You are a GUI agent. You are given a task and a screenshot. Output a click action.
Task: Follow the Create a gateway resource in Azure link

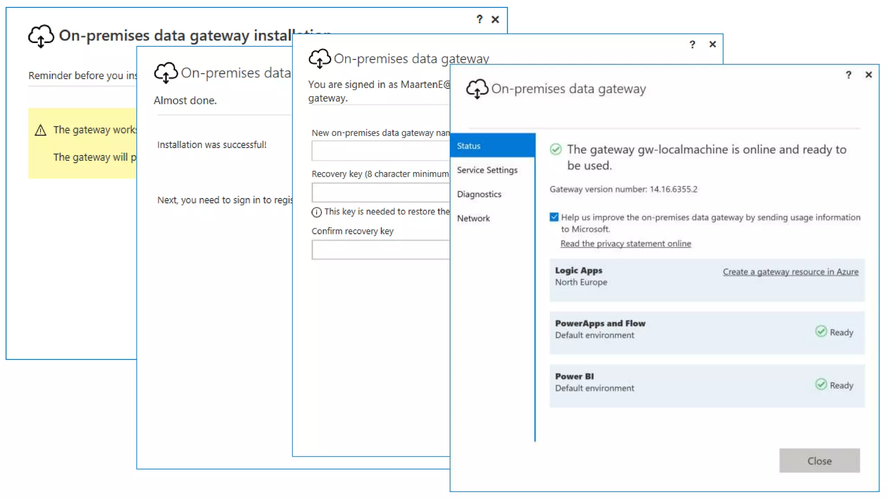(790, 272)
